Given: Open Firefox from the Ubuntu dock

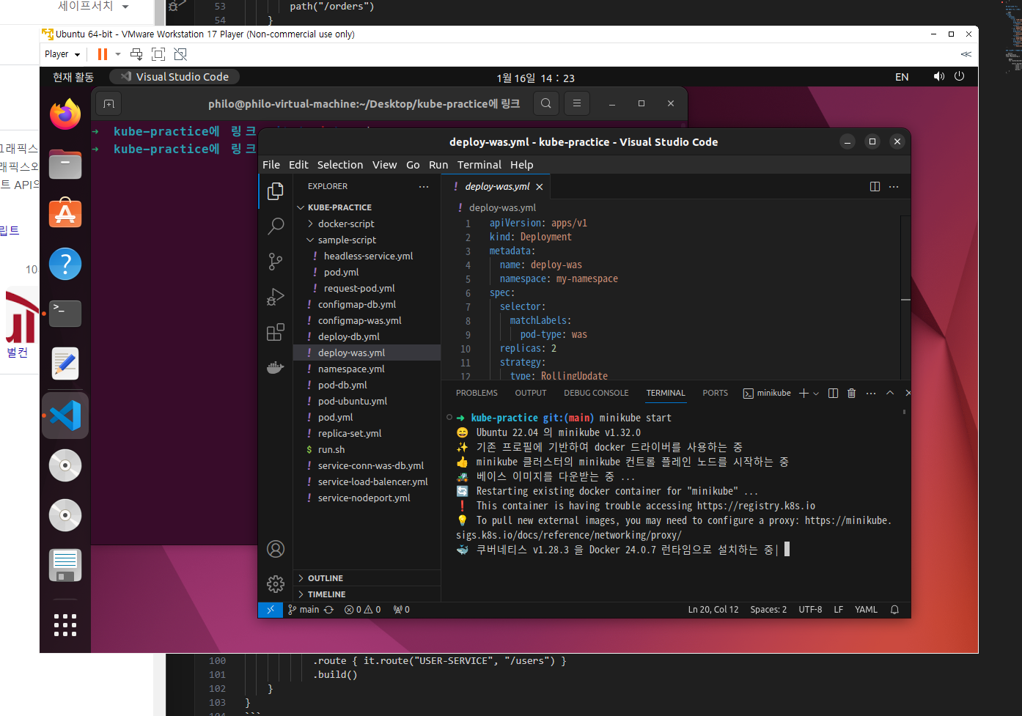Looking at the screenshot, I should point(65,114).
